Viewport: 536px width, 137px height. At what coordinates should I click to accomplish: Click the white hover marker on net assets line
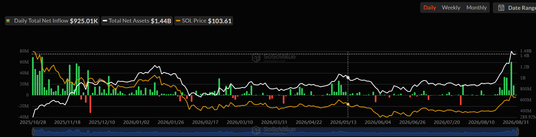(348, 78)
